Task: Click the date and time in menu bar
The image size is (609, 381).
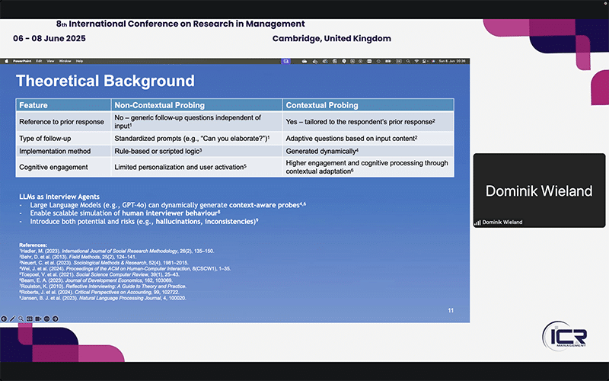Action: click(x=454, y=60)
